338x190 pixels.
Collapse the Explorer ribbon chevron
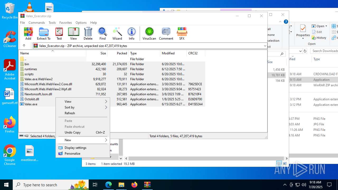pyautogui.click(x=280, y=22)
